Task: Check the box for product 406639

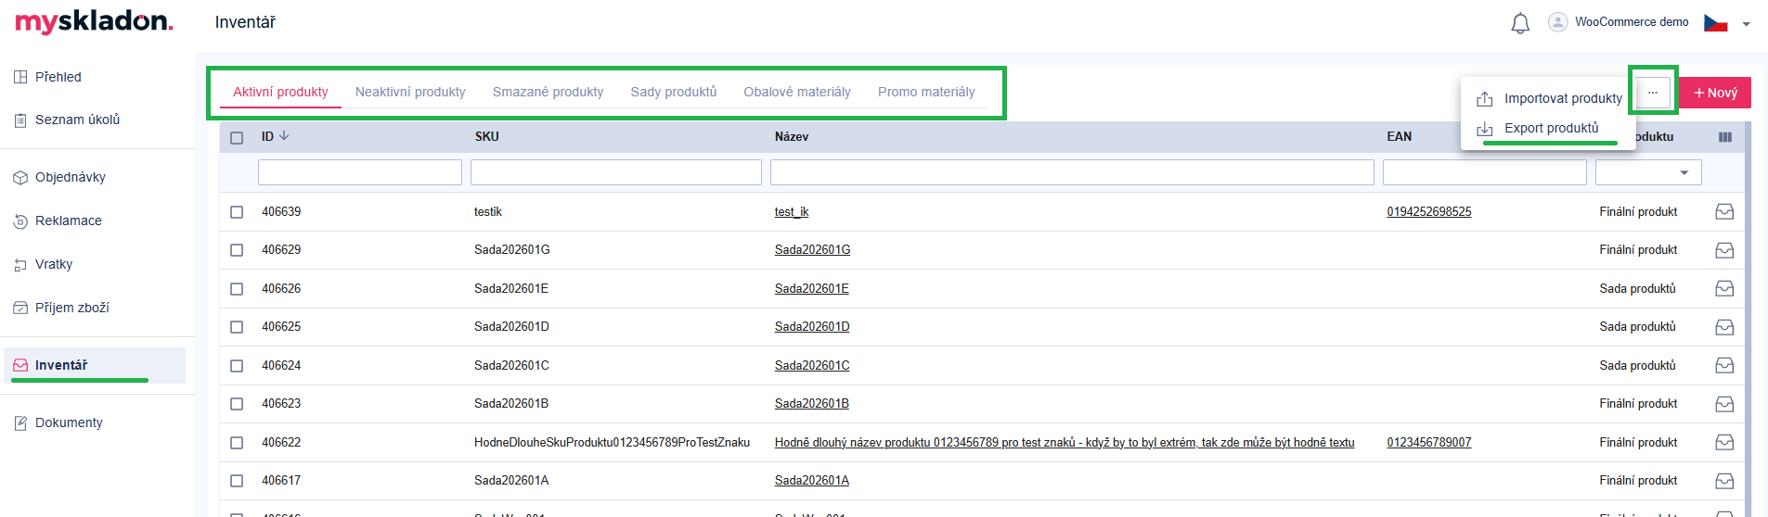Action: click(x=237, y=212)
